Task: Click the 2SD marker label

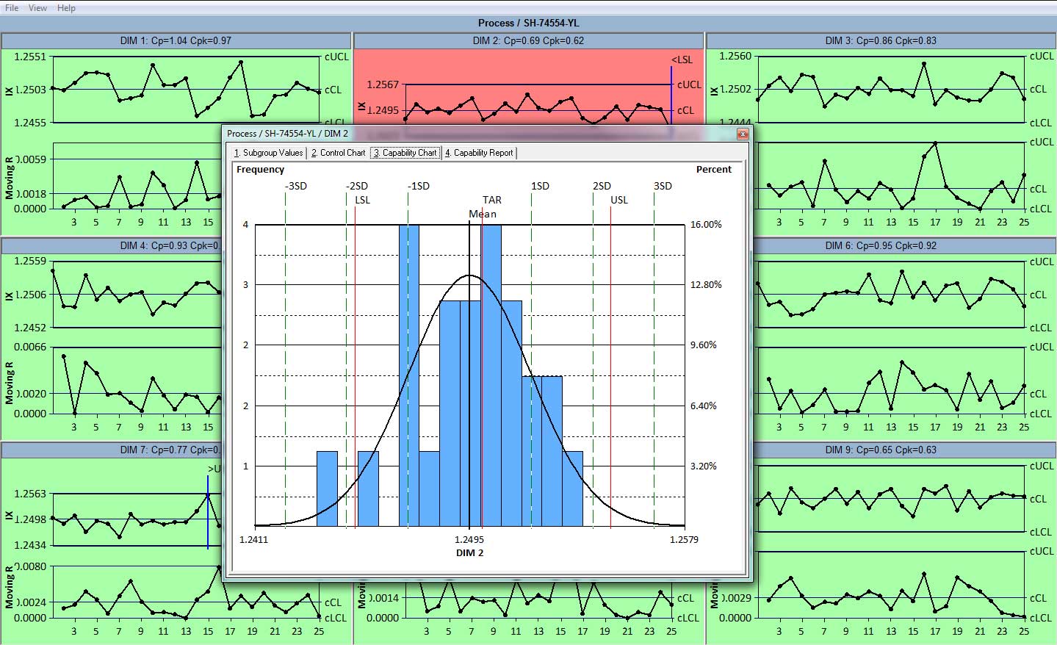Action: coord(602,186)
